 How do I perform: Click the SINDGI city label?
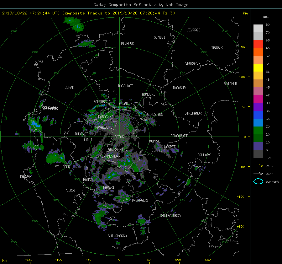[x=159, y=37]
